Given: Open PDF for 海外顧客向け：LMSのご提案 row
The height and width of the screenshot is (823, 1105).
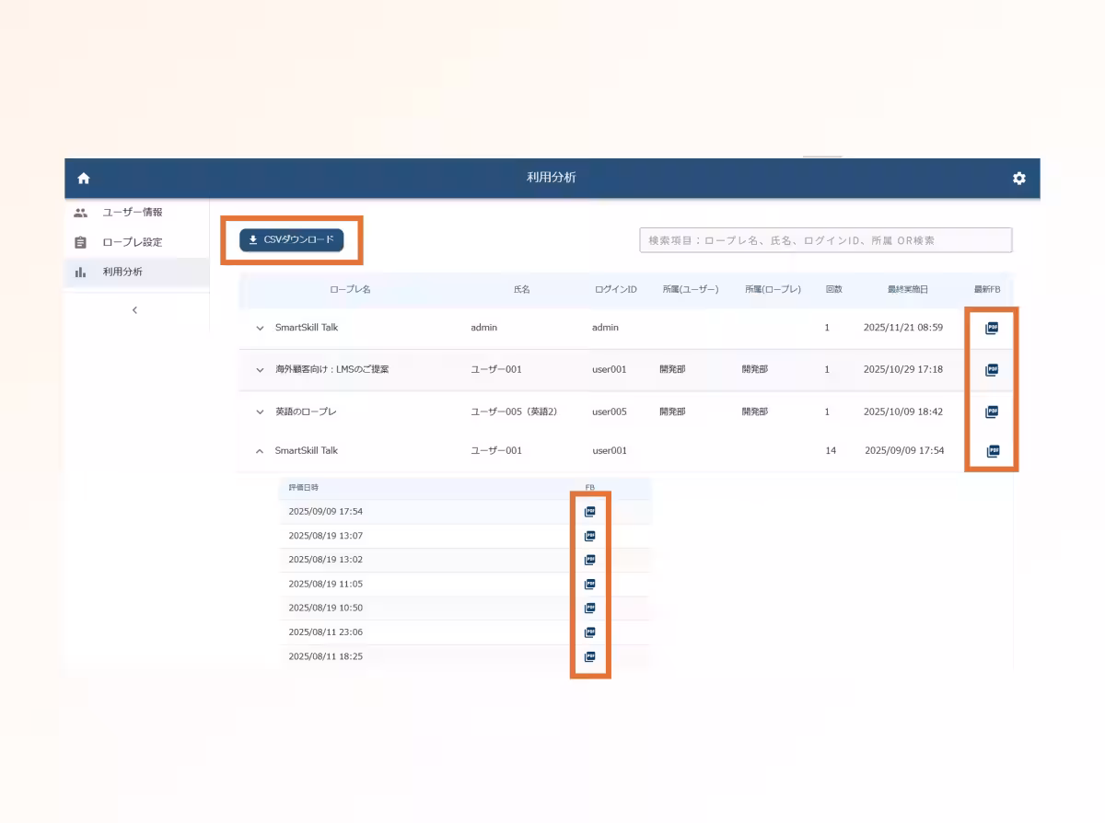Looking at the screenshot, I should [992, 370].
